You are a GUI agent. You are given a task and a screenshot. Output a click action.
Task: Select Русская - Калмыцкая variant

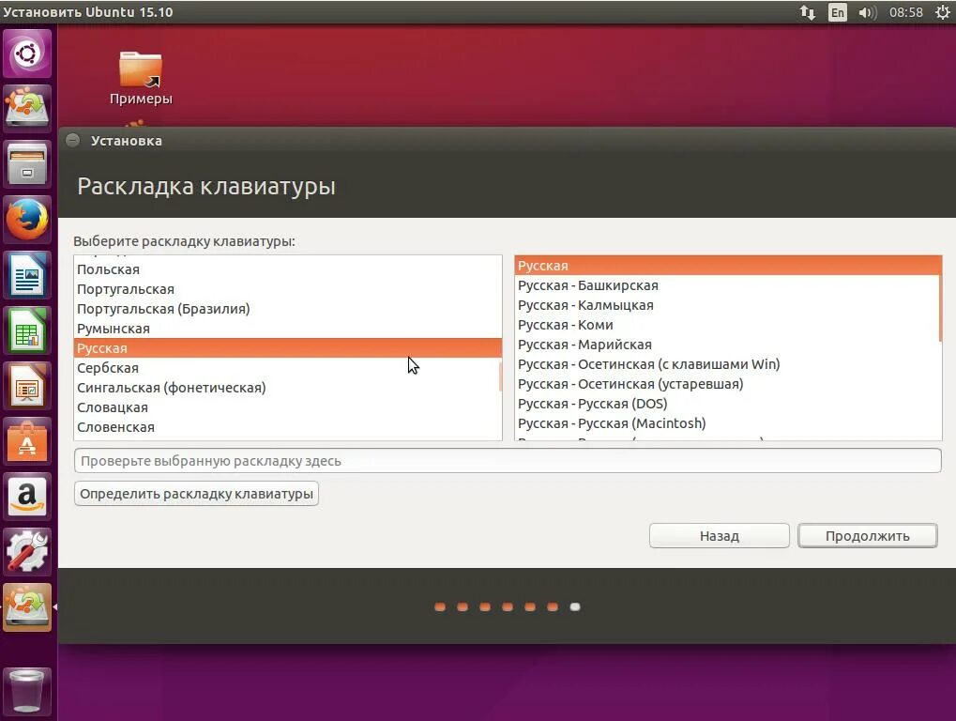pos(727,305)
